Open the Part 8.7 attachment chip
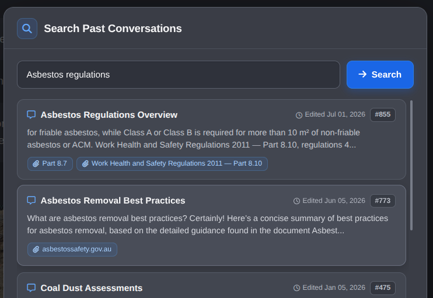This screenshot has width=433, height=298. pos(50,164)
